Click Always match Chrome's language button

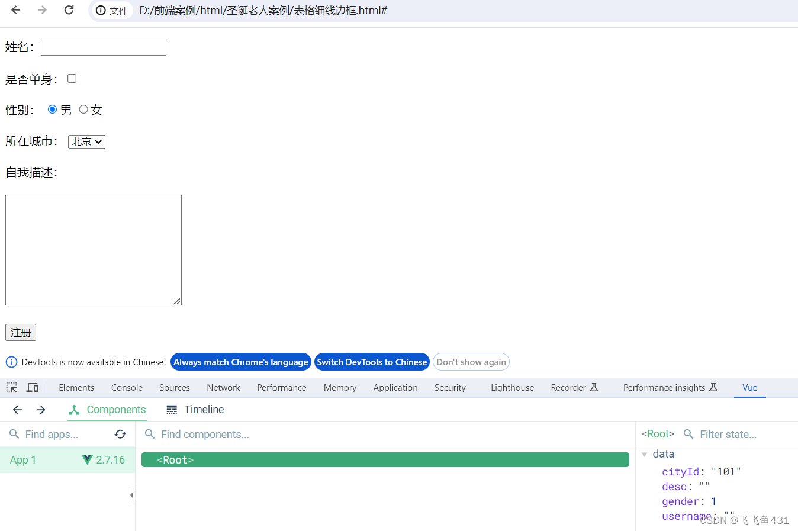point(241,362)
